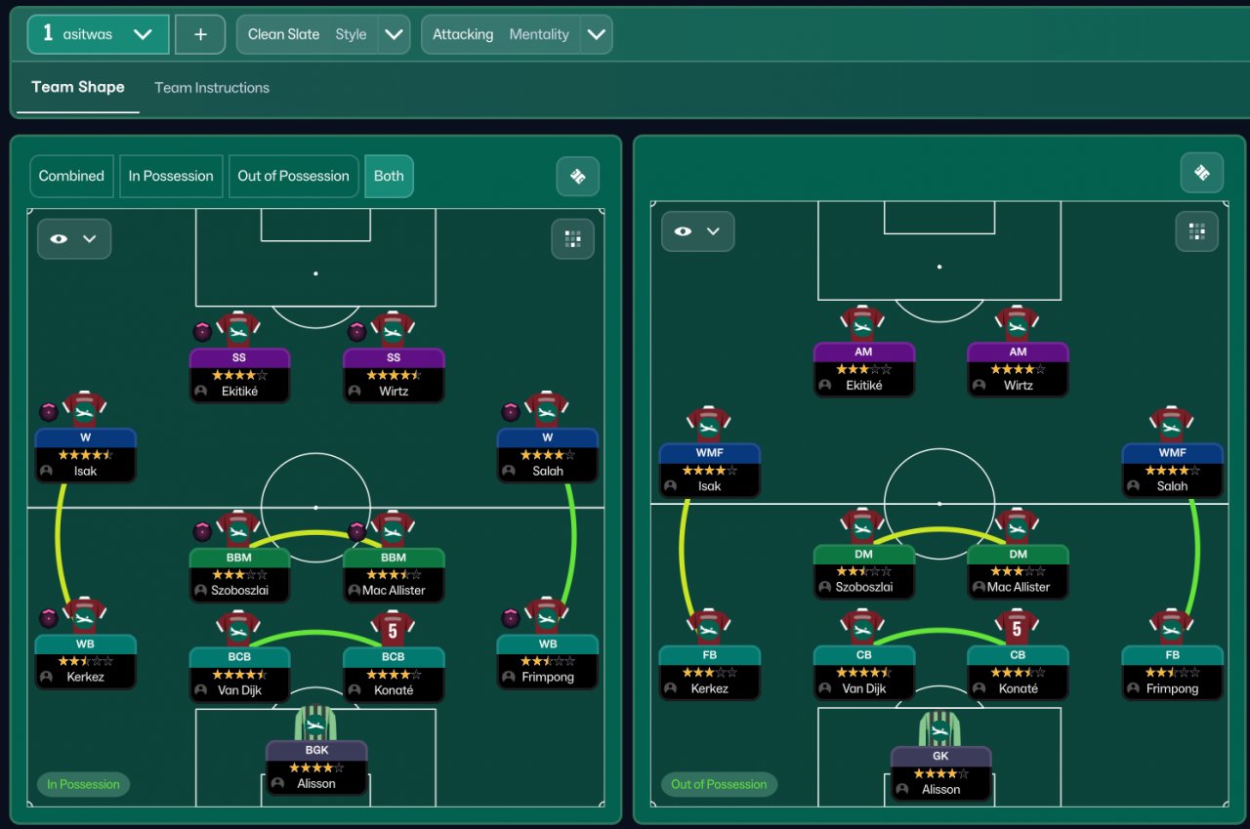Switch pitch view to Combined

point(71,177)
